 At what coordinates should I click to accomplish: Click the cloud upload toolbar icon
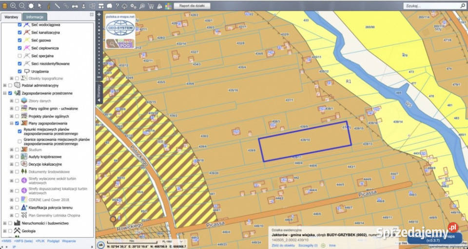(125, 6)
